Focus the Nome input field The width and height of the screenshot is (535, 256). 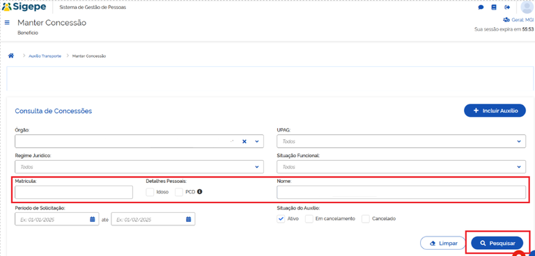[401, 192]
